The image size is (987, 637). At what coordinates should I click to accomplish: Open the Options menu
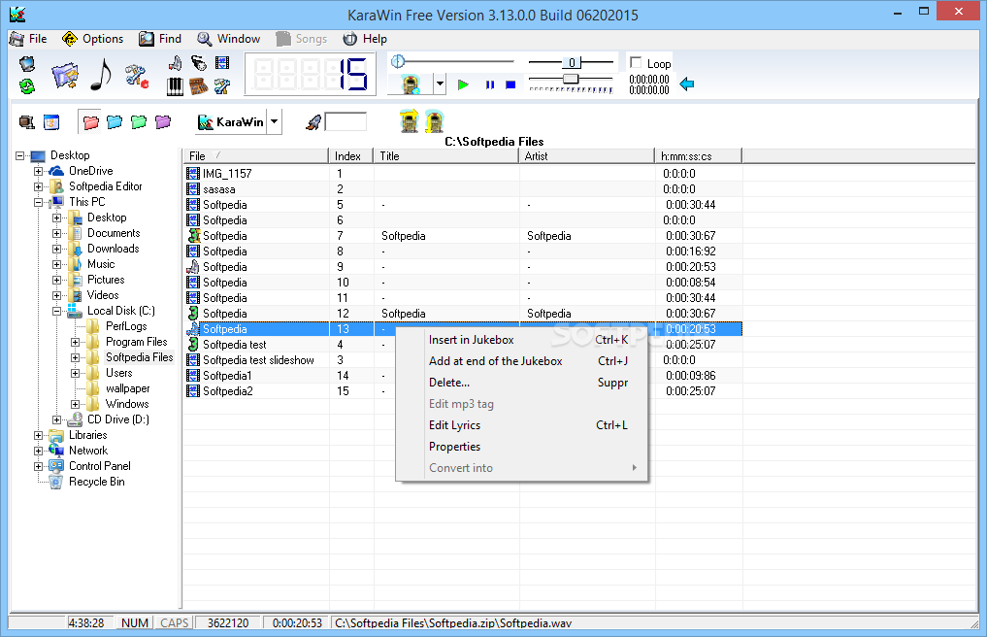point(93,39)
